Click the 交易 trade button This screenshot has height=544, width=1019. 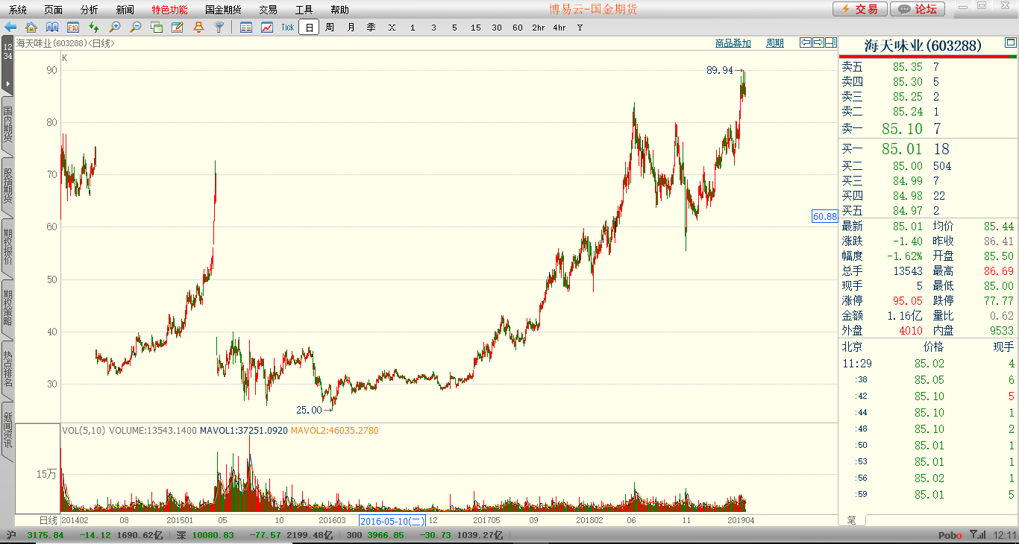[859, 9]
